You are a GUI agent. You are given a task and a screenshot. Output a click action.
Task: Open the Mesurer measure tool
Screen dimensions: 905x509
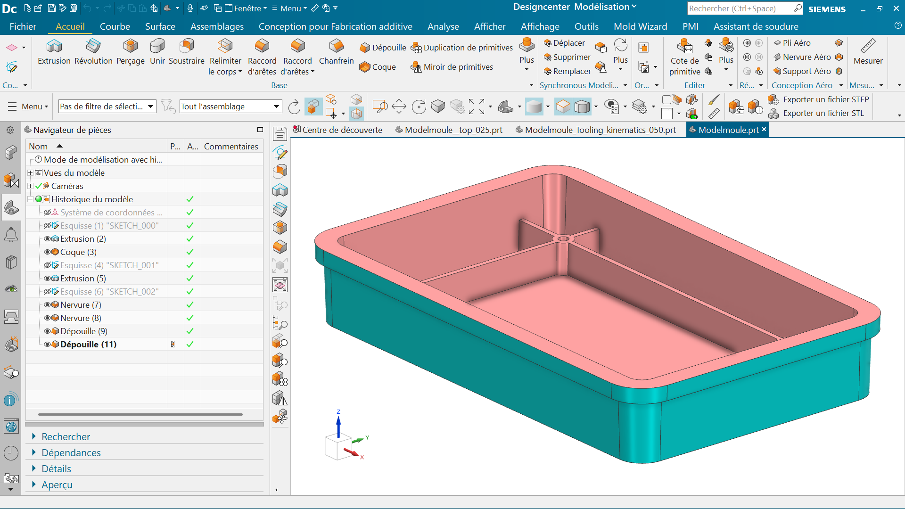[x=868, y=52]
